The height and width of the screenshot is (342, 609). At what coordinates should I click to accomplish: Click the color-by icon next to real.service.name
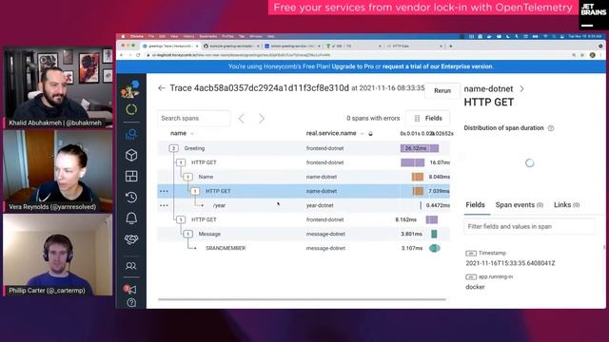370,134
